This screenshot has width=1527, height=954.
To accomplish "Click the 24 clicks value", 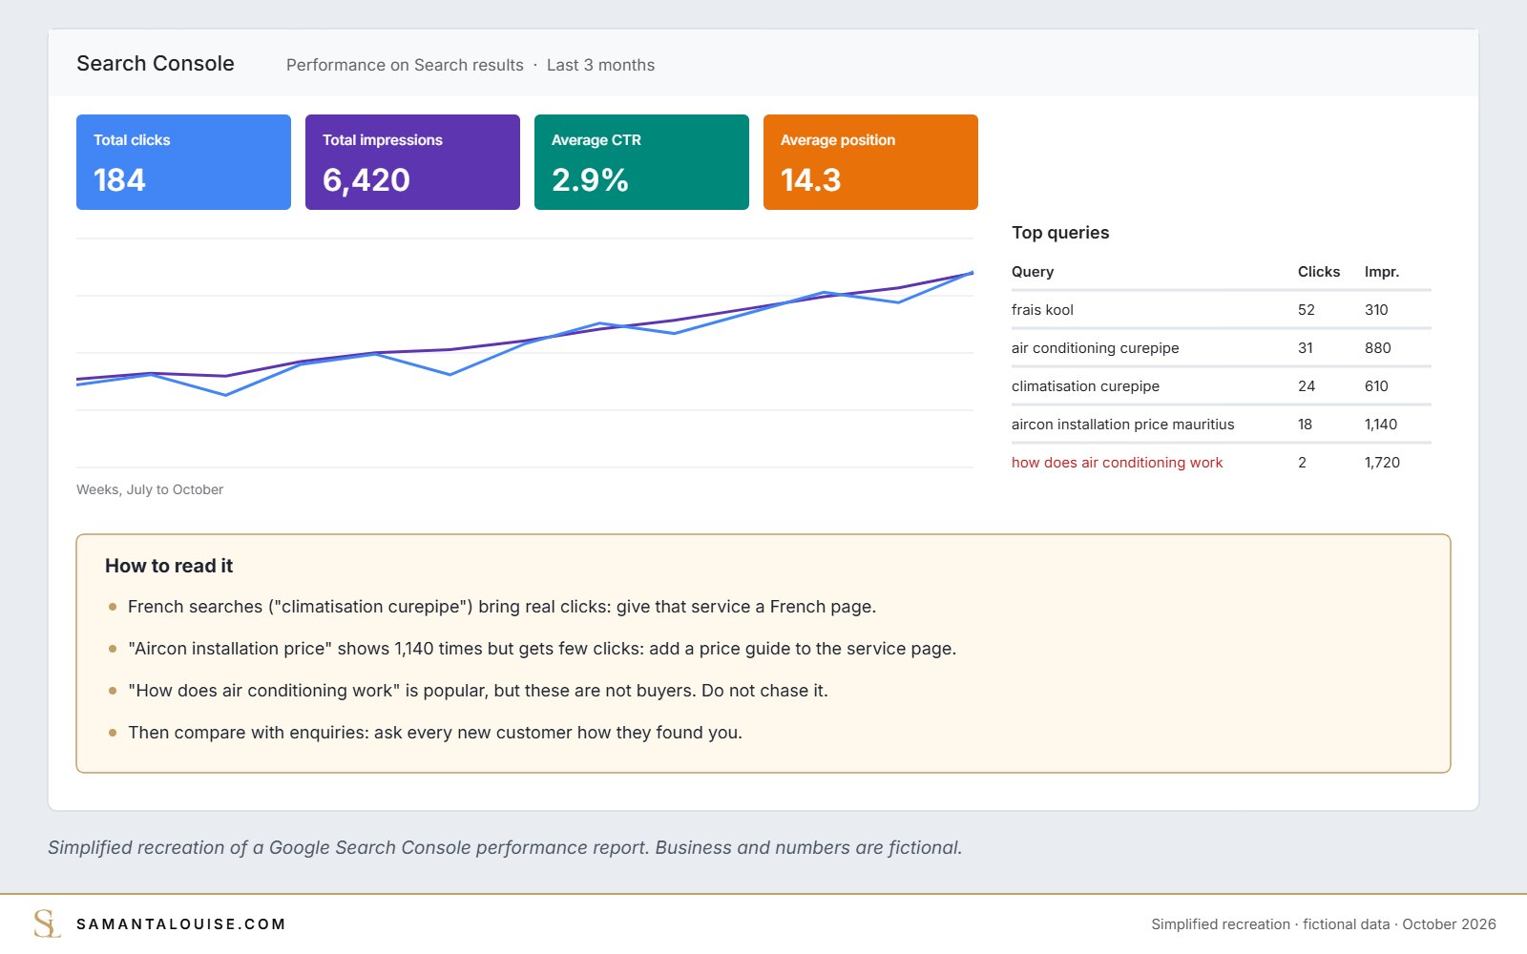I will [1307, 386].
